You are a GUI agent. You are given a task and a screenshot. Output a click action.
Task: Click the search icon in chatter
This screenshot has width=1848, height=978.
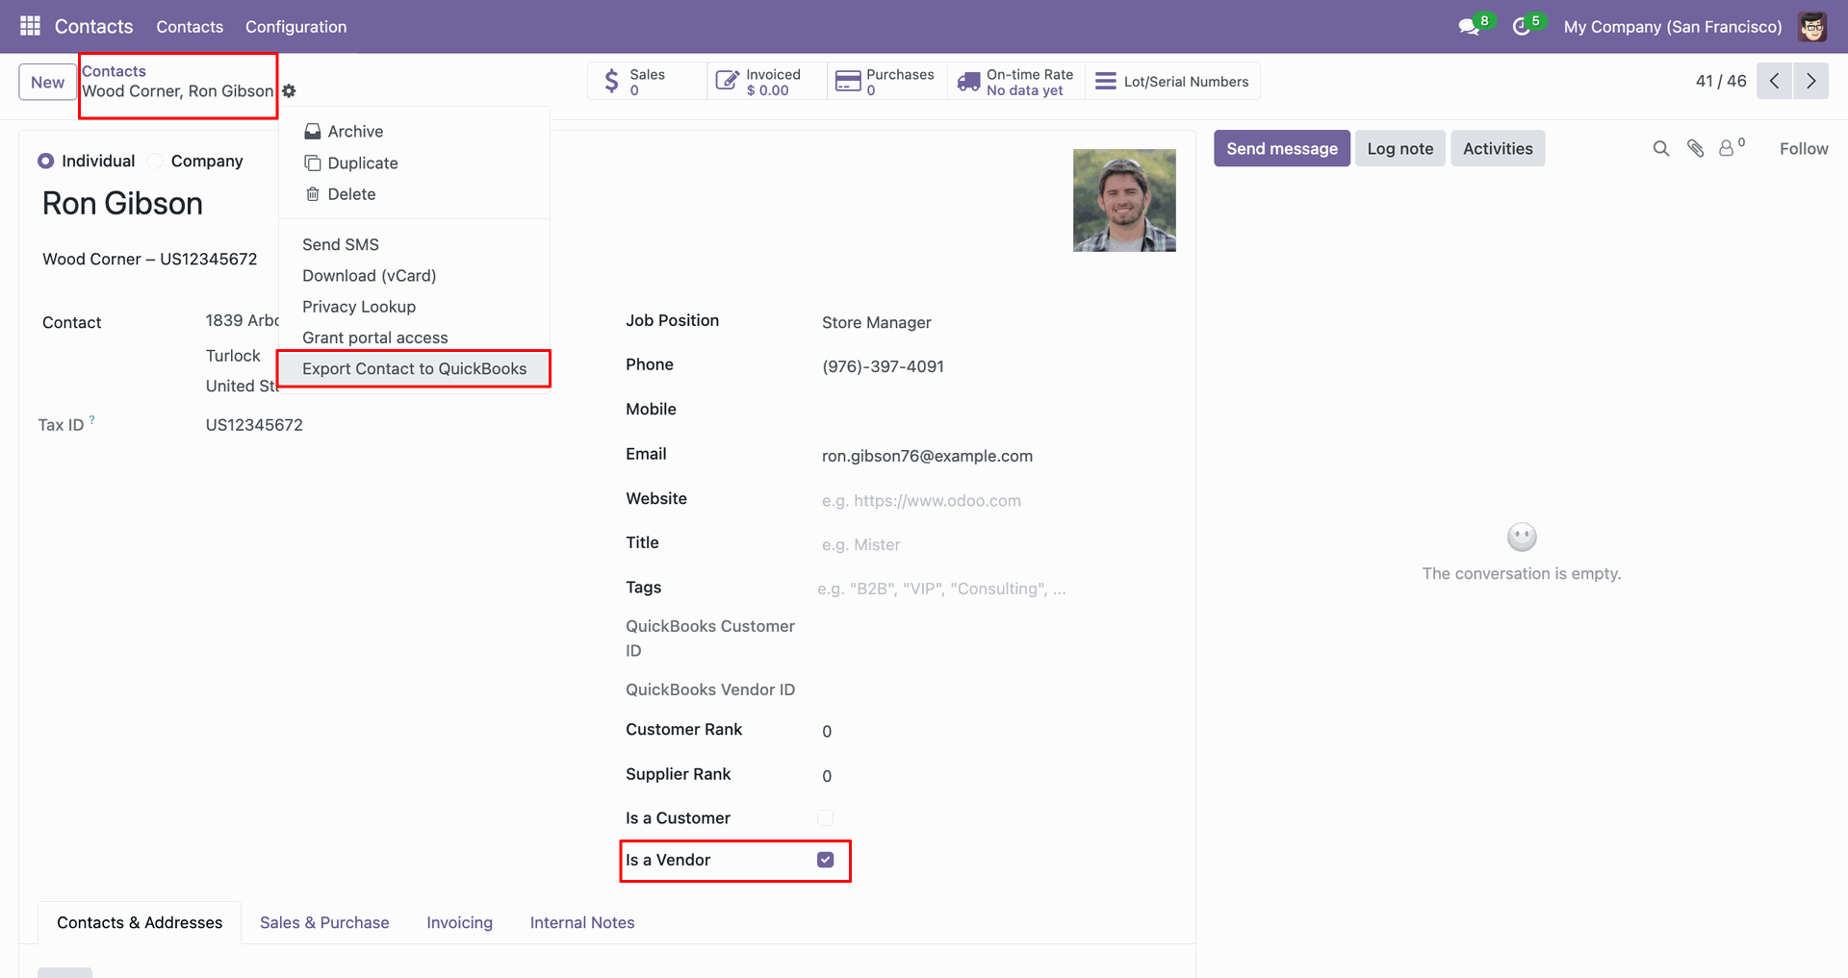pos(1660,148)
